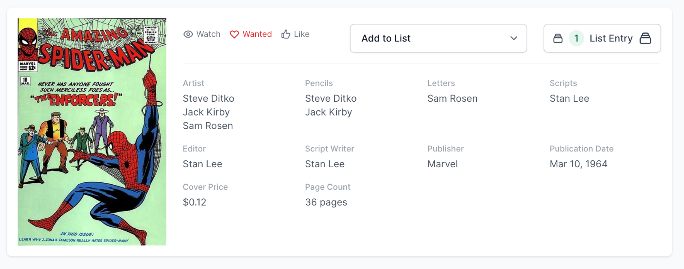Image resolution: width=684 pixels, height=269 pixels.
Task: Click the thumbs-up icon
Action: (286, 34)
